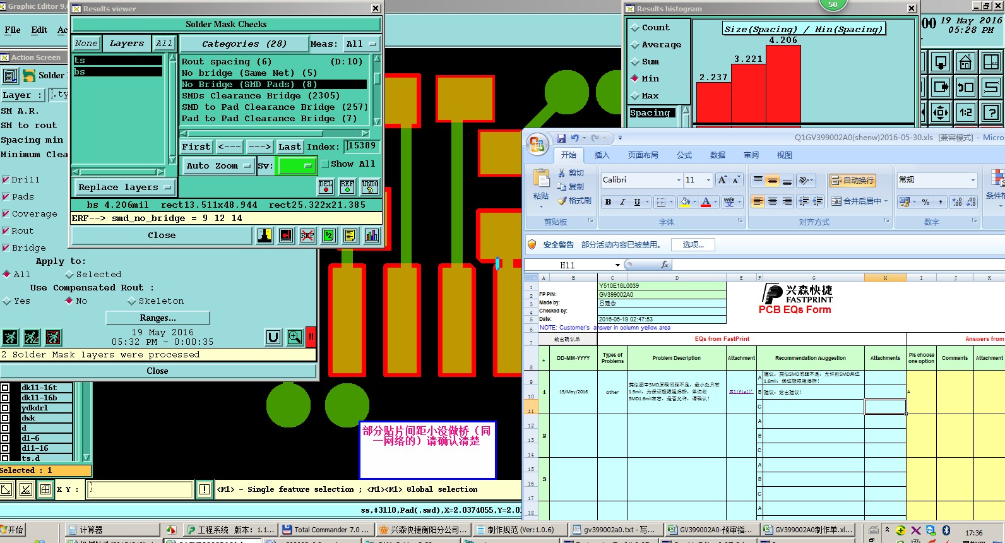
Task: Open the Calibri font name dropdown
Action: click(x=679, y=180)
